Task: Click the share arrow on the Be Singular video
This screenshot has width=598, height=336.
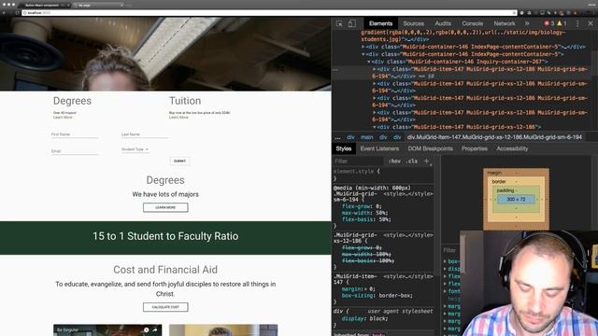Action: (155, 329)
